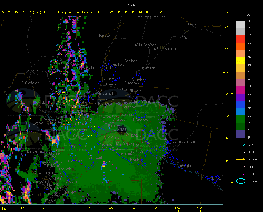Click the 'Tulumaya' map label
The width and height of the screenshot is (263, 212).
click(109, 84)
